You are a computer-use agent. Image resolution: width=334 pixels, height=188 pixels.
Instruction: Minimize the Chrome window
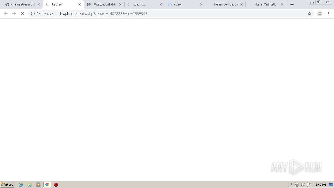click(x=312, y=2)
